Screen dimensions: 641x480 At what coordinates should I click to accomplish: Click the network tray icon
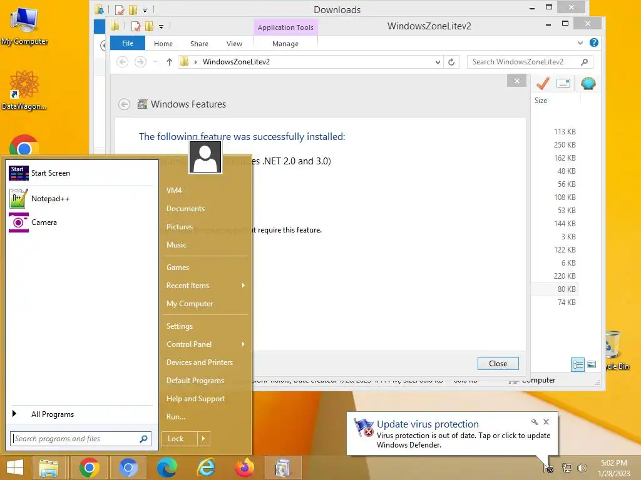[567, 468]
